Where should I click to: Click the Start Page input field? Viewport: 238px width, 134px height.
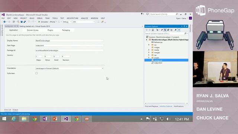coord(70,45)
